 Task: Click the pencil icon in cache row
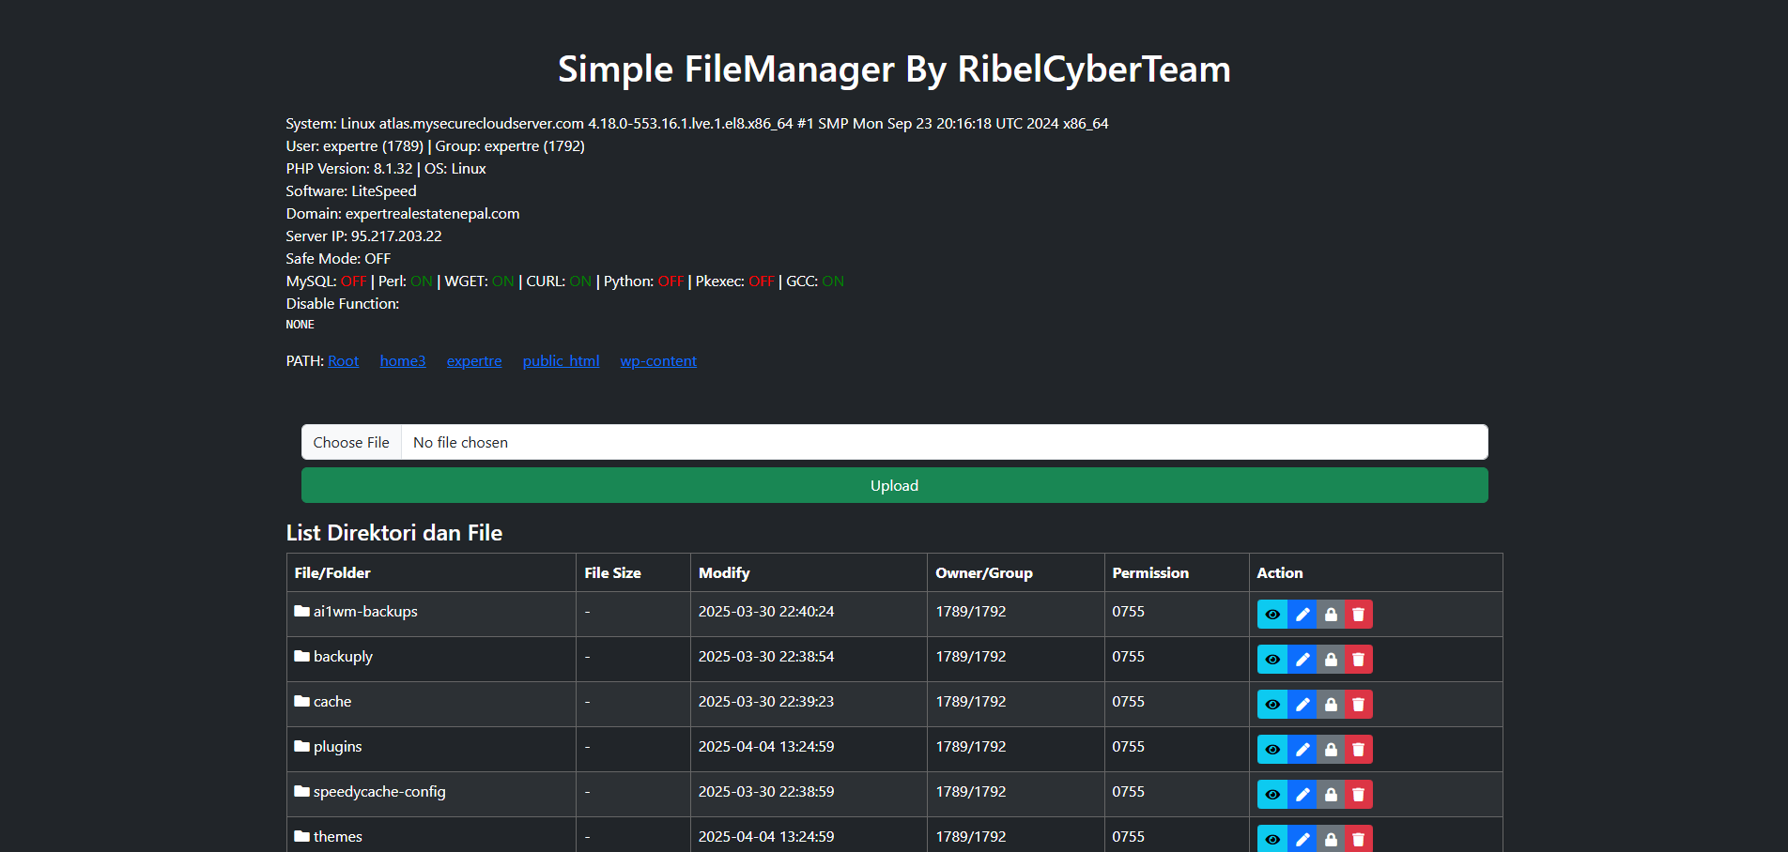1302,705
